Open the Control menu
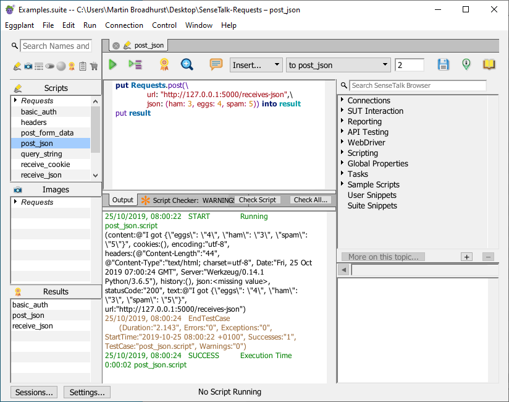Viewport: 509px width, 402px height. click(164, 25)
